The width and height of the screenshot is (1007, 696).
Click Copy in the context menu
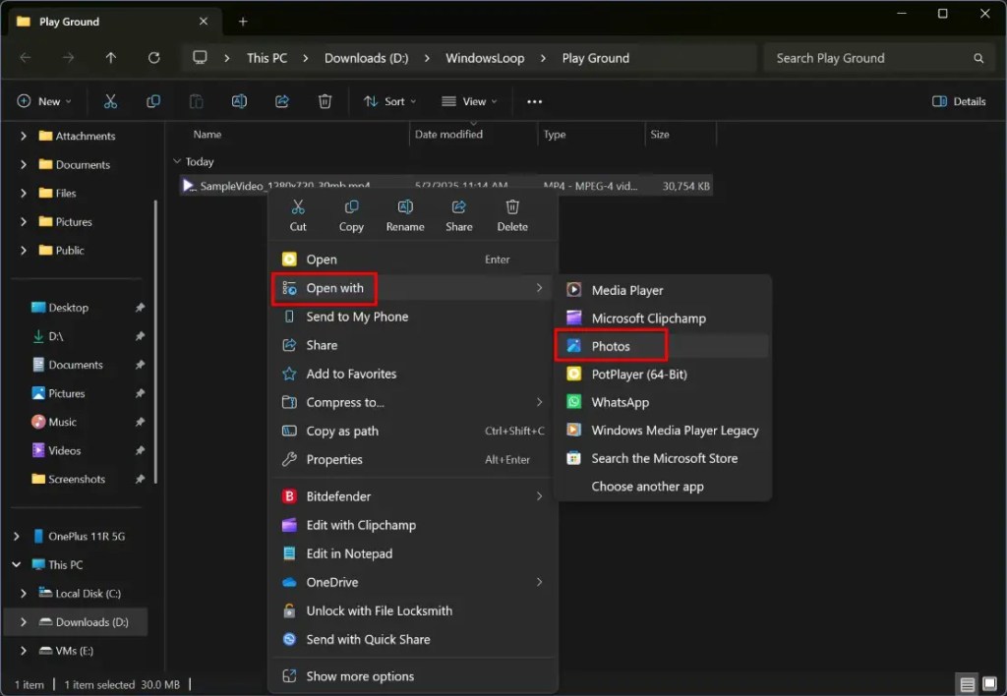351,215
